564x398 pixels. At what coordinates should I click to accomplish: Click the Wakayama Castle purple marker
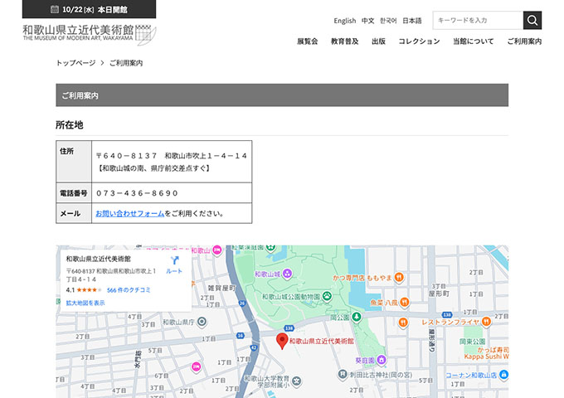coord(287,274)
